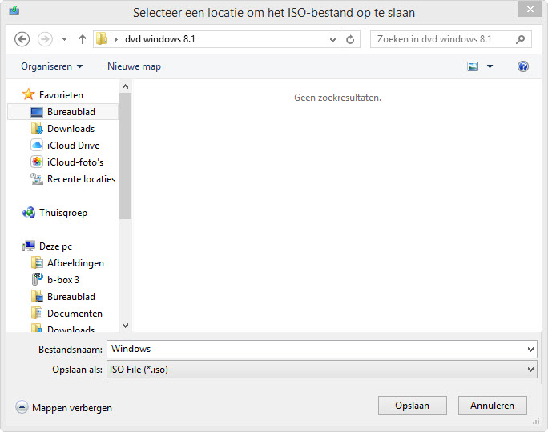The height and width of the screenshot is (432, 548).
Task: Go up one folder level
Action: (83, 39)
